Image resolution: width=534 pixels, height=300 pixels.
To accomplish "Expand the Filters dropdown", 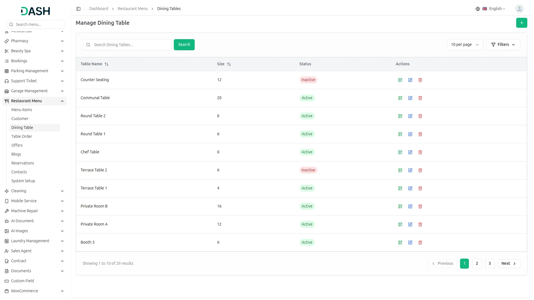I will (x=503, y=45).
